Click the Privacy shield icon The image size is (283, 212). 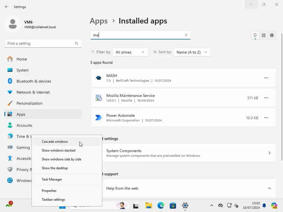pyautogui.click(x=10, y=169)
